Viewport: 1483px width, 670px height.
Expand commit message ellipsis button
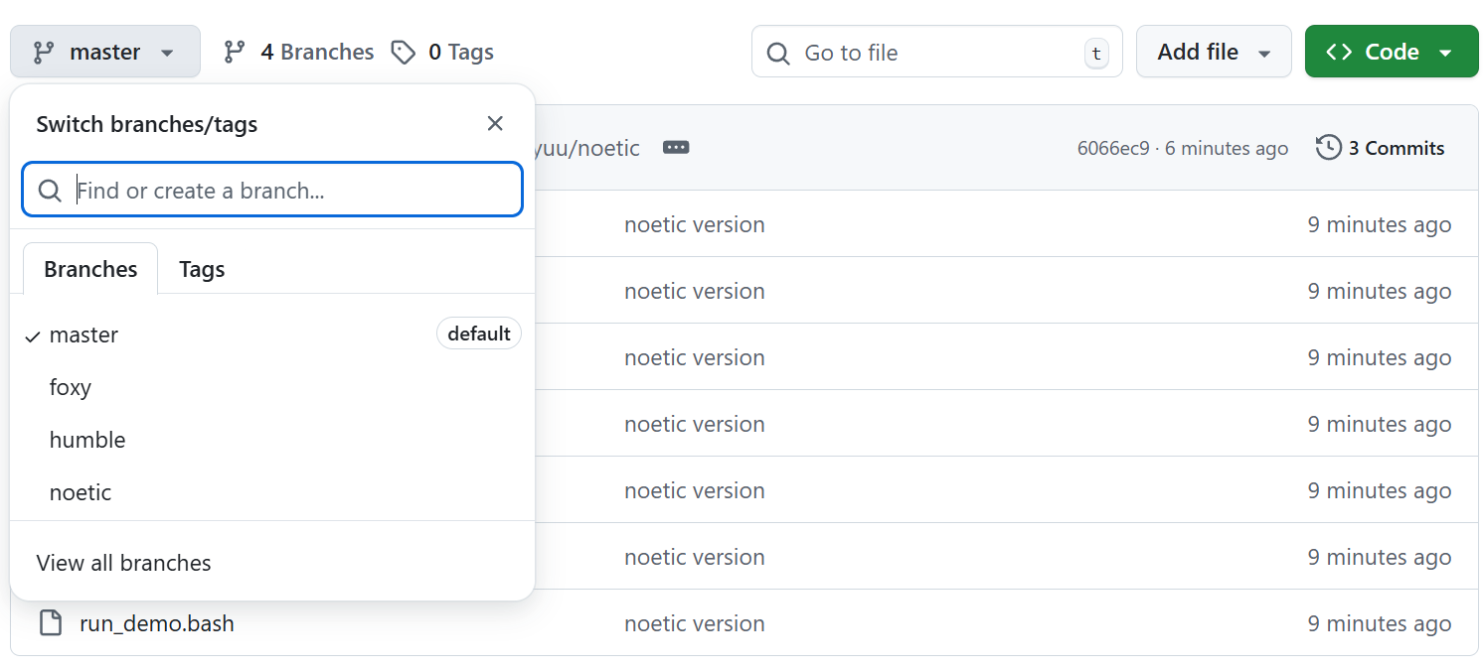pos(676,147)
